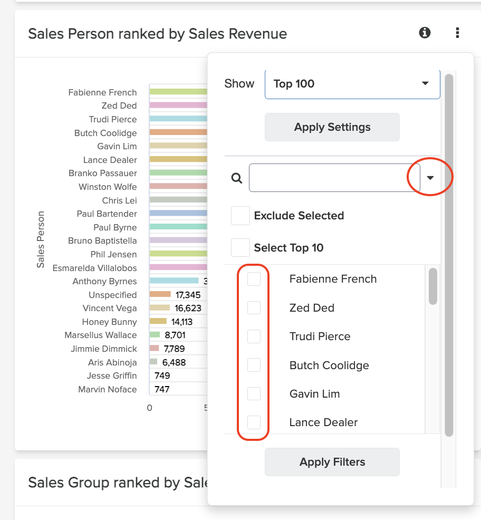Click the Apply Settings button
The width and height of the screenshot is (481, 520).
[332, 127]
